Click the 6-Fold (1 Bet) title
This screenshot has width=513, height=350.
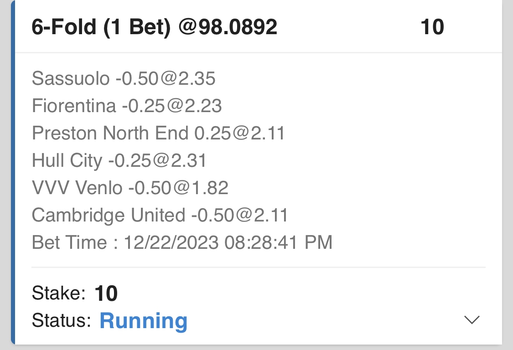click(x=101, y=28)
